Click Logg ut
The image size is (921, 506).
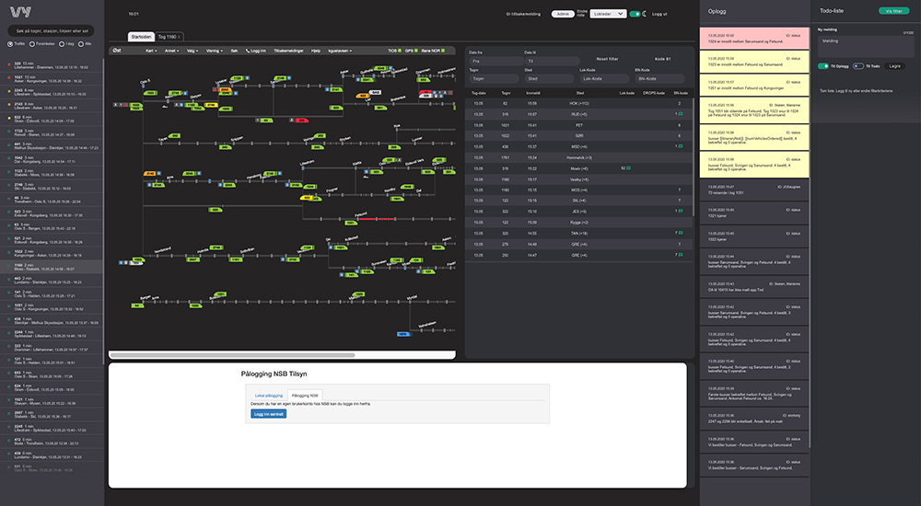click(659, 14)
